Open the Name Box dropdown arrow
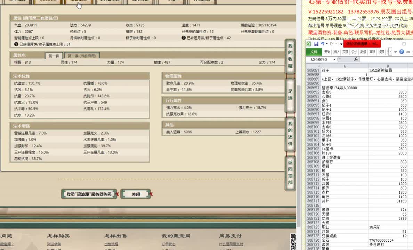 point(334,59)
